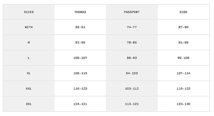Click the SIDE column header
The image size is (214, 116).
click(183, 12)
